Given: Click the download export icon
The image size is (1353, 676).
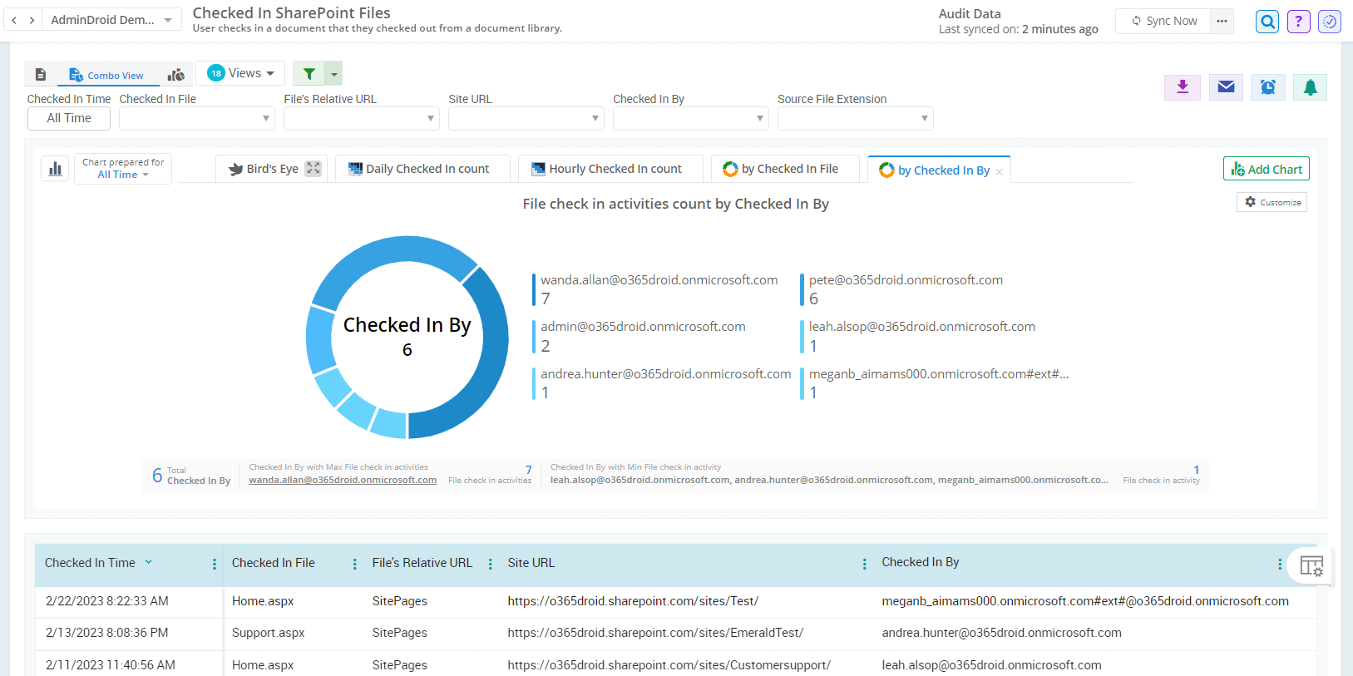Looking at the screenshot, I should pos(1182,87).
